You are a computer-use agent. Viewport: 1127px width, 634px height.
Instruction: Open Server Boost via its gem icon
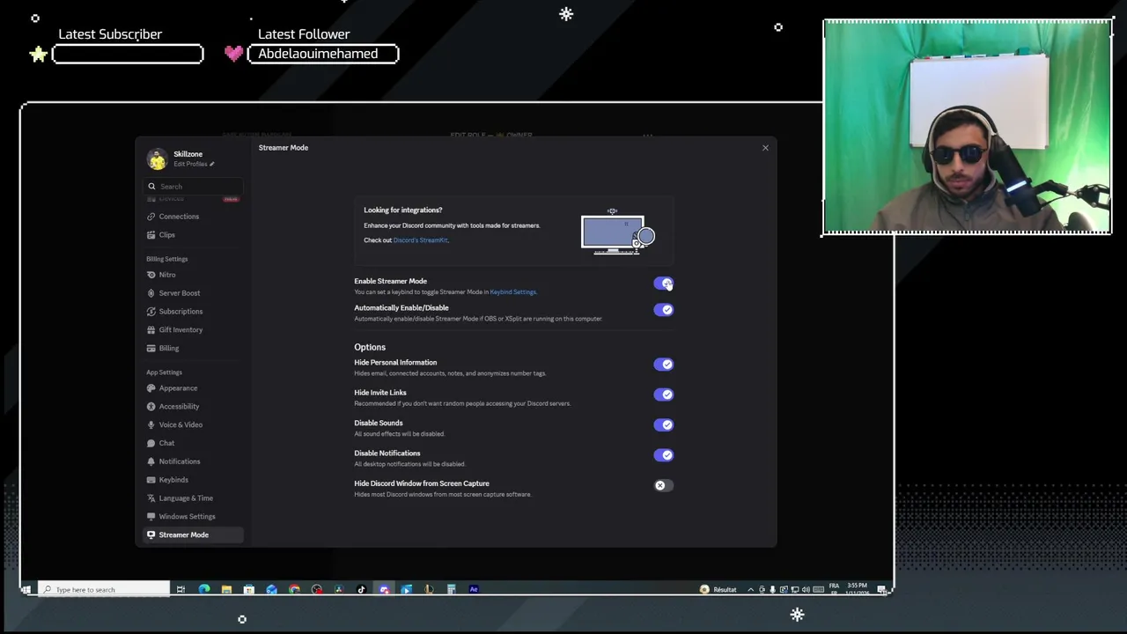[151, 293]
